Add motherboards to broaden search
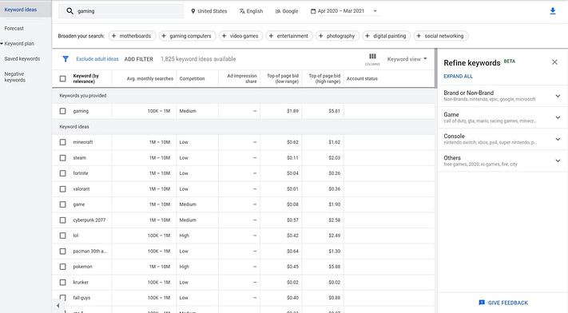This screenshot has height=313, width=568. coord(133,36)
